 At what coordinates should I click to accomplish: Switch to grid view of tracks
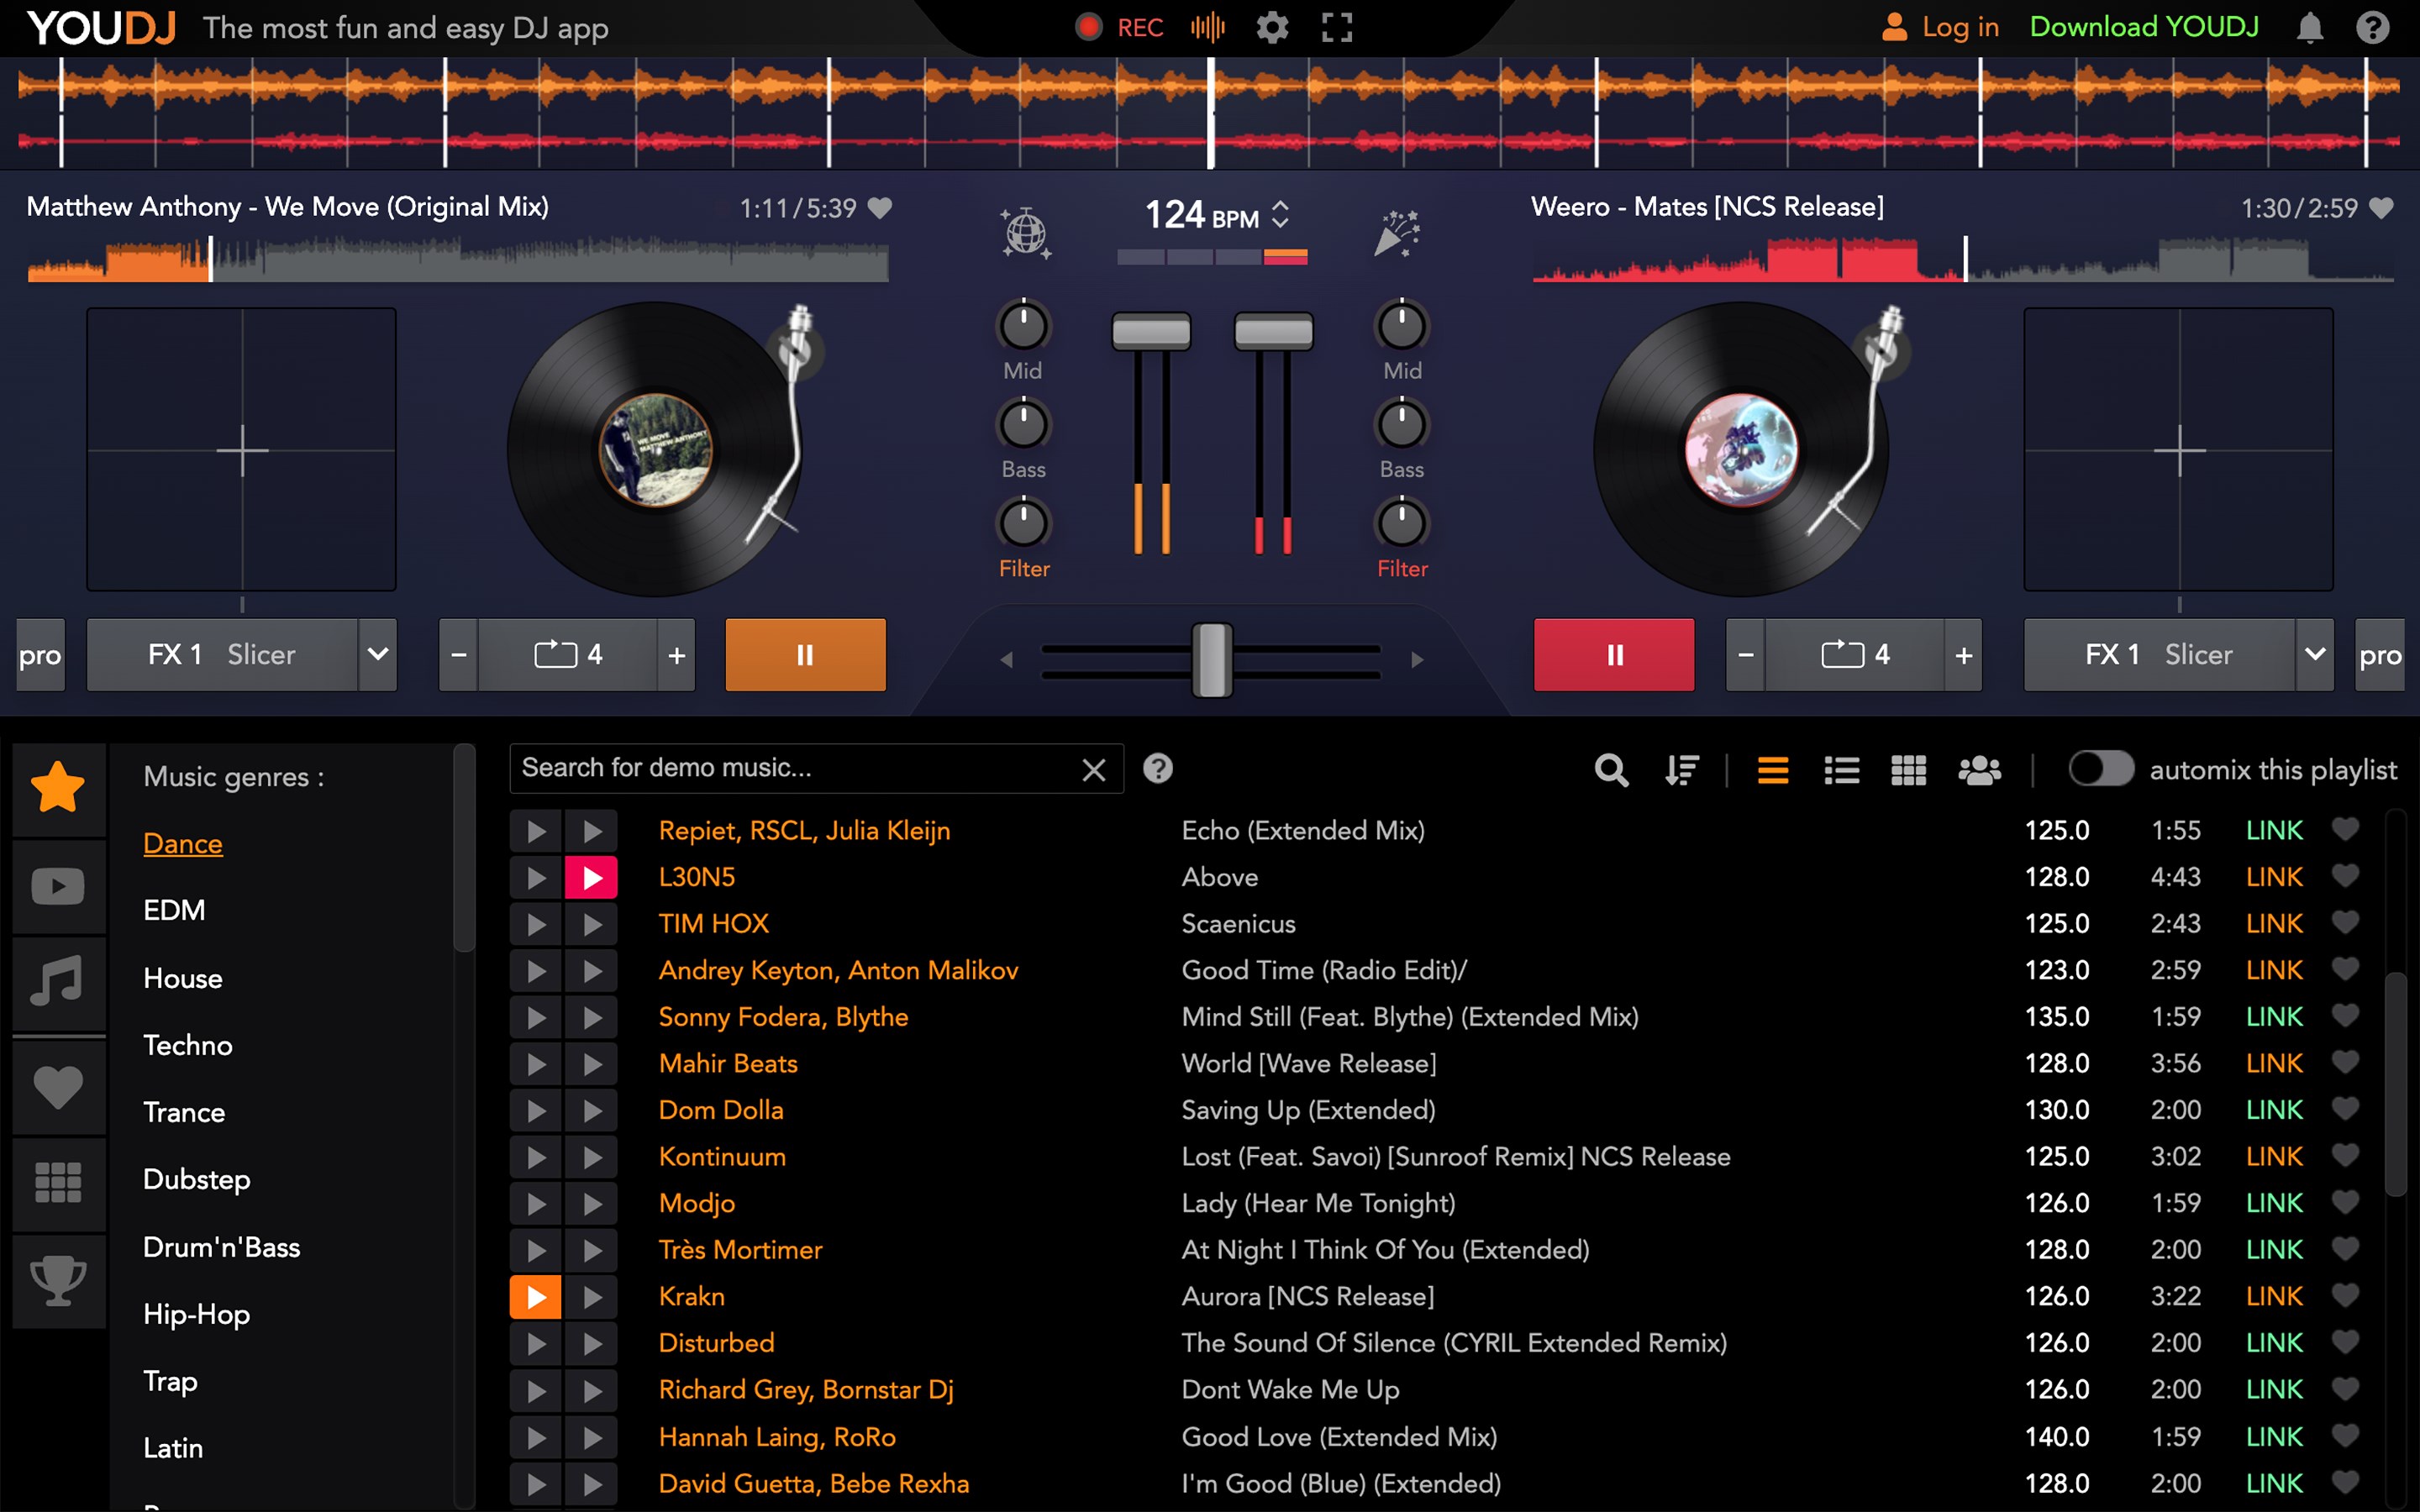pyautogui.click(x=1908, y=770)
